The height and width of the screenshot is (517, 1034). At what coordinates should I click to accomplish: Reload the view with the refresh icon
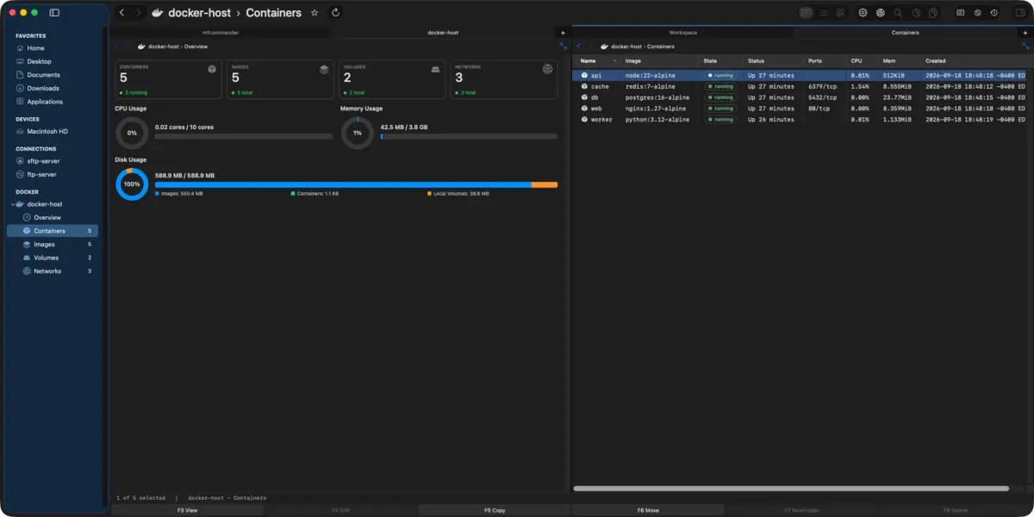[x=335, y=13]
